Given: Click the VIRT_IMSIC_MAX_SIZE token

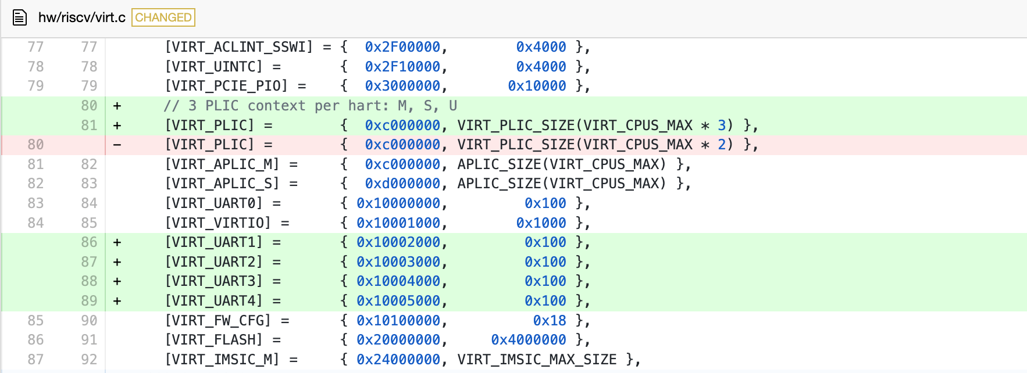Looking at the screenshot, I should click(537, 360).
